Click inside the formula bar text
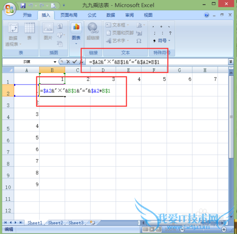Screen dimensions: 237x234 (124, 62)
